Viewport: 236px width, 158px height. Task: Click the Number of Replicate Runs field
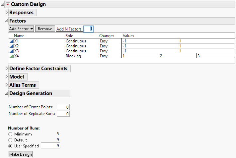pos(63,114)
